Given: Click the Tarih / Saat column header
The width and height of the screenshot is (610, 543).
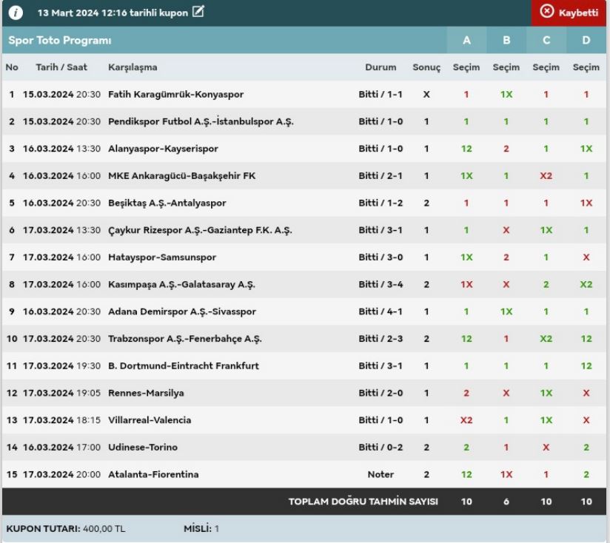Looking at the screenshot, I should pos(61,67).
